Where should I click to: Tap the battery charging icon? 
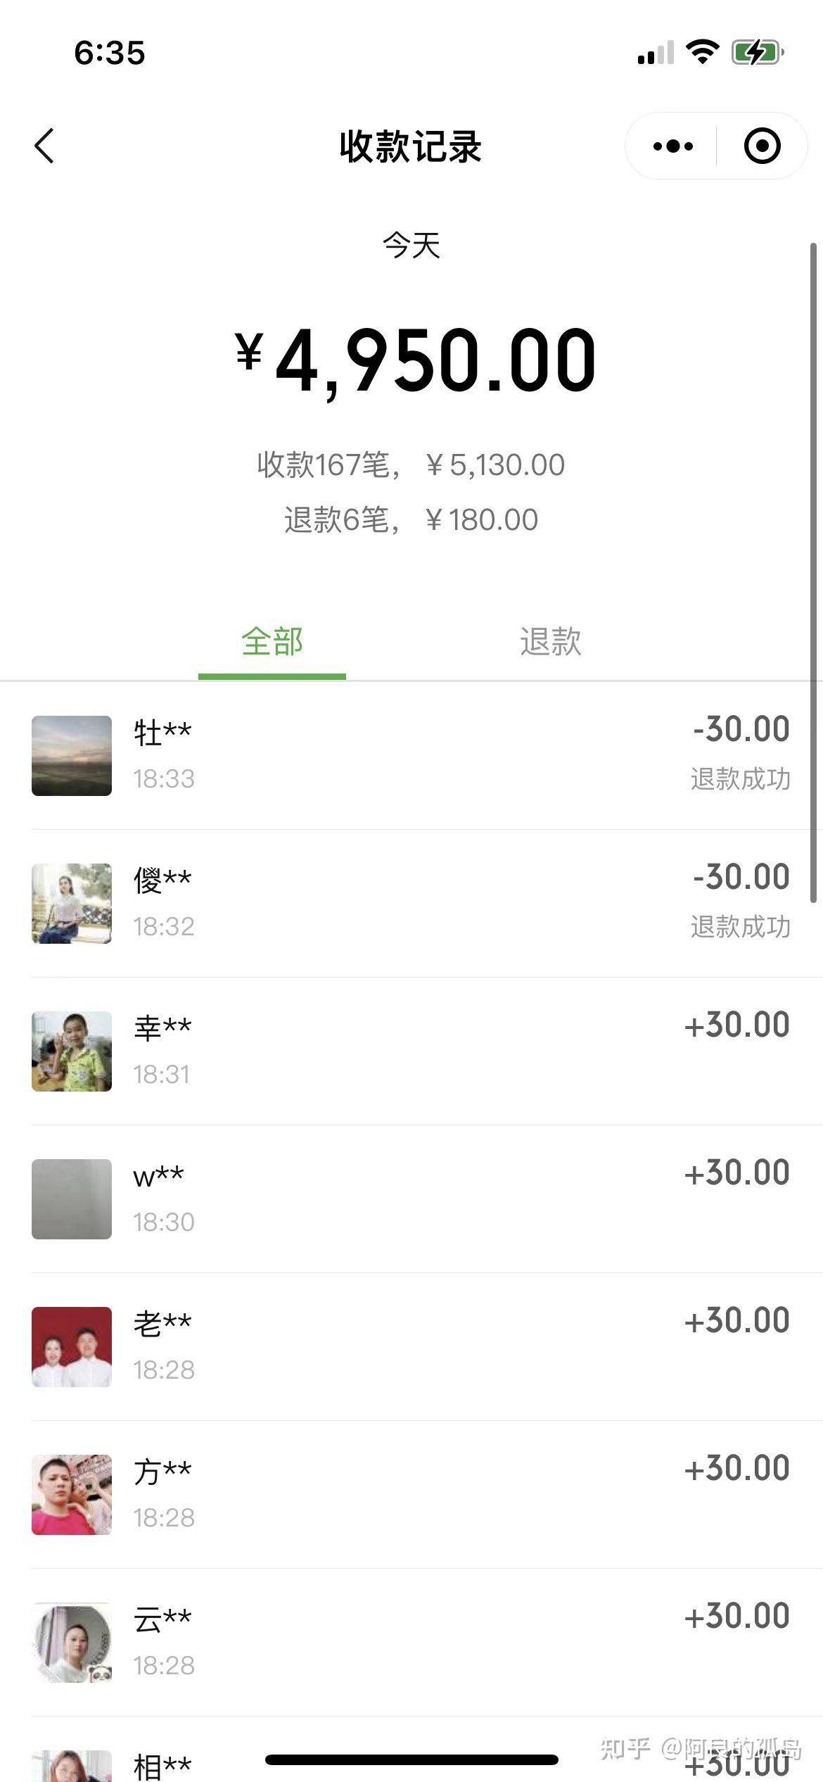point(757,52)
